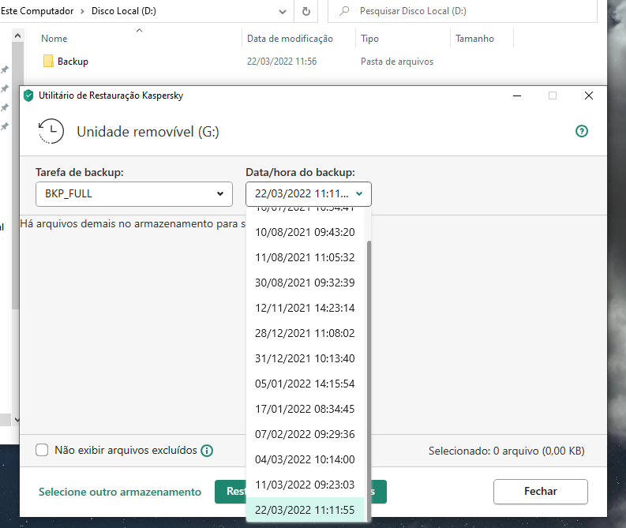Minimize the Kaspersky restore utility window
The width and height of the screenshot is (626, 528).
517,95
